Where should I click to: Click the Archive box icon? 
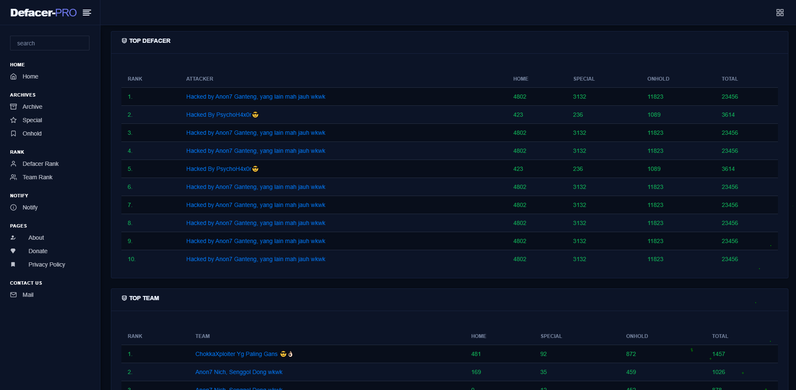pos(13,107)
